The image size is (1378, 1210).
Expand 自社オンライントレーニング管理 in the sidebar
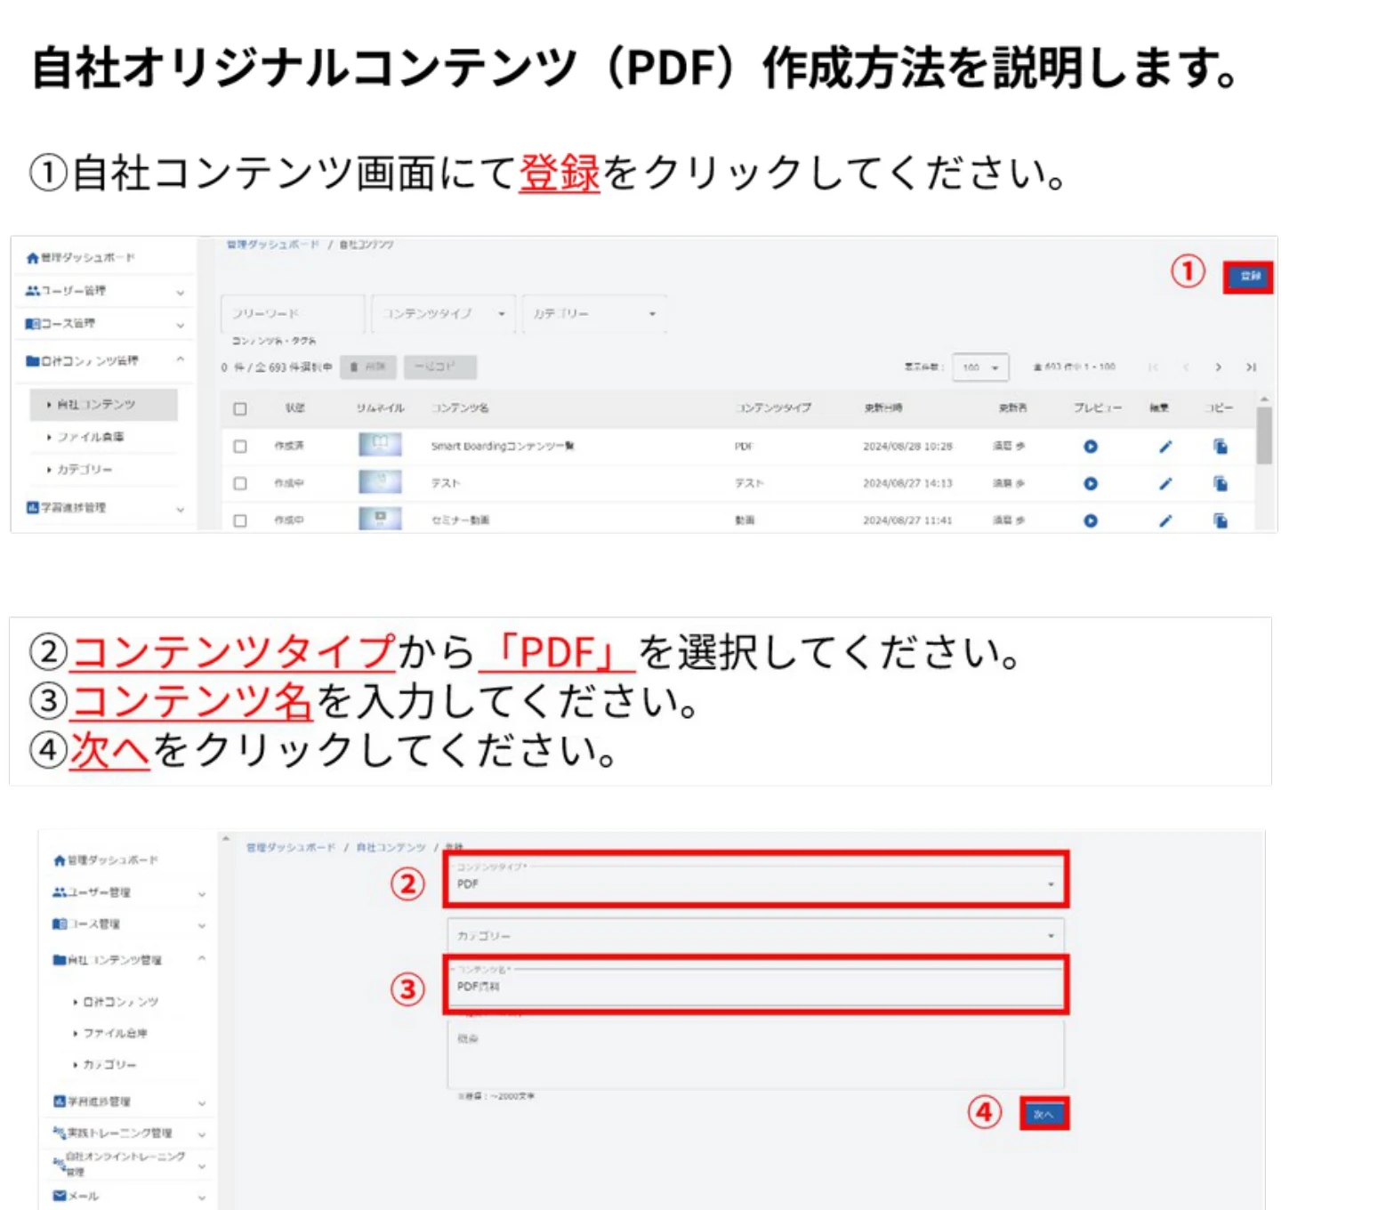pos(129,1164)
